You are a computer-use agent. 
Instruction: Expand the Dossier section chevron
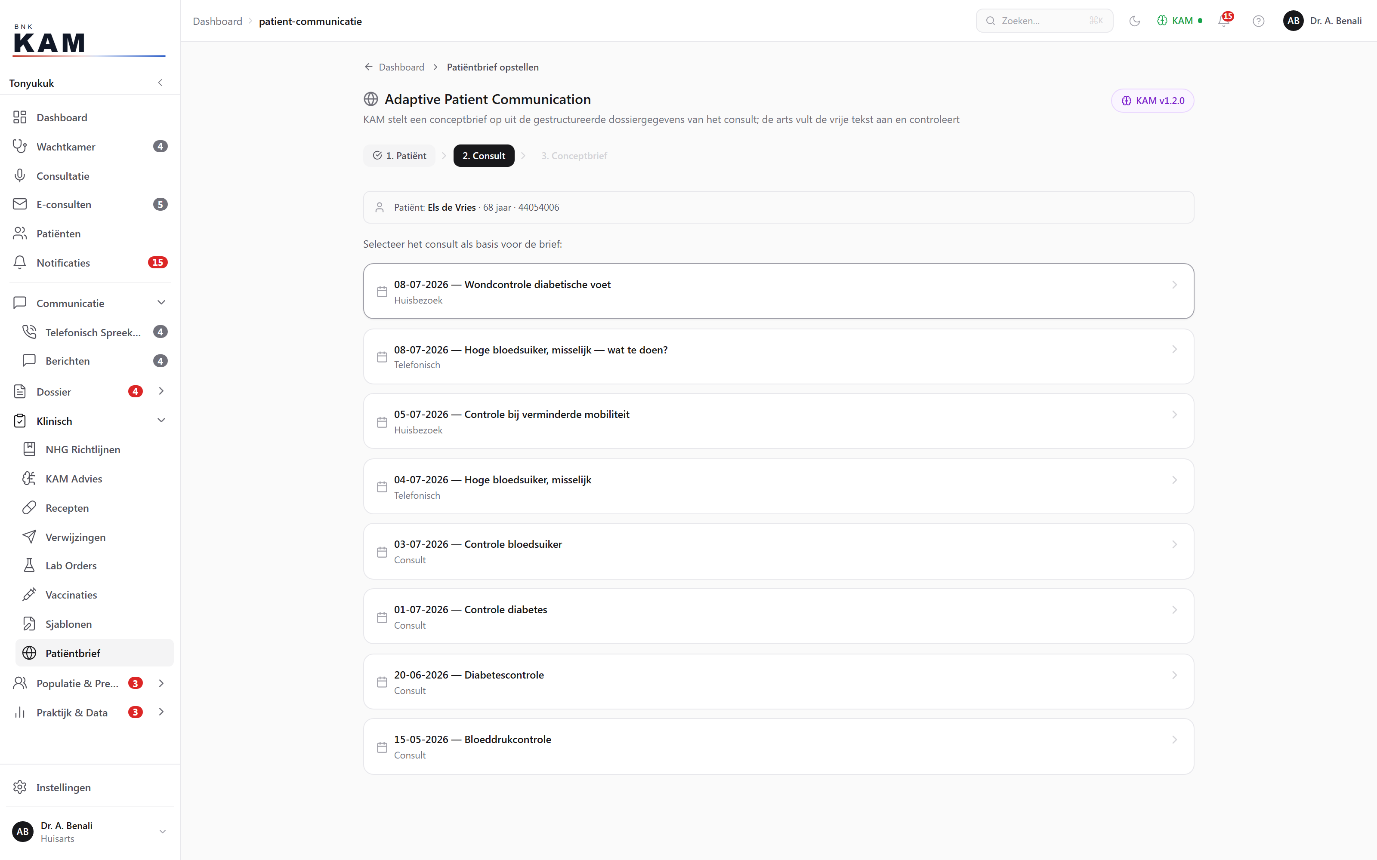[161, 391]
